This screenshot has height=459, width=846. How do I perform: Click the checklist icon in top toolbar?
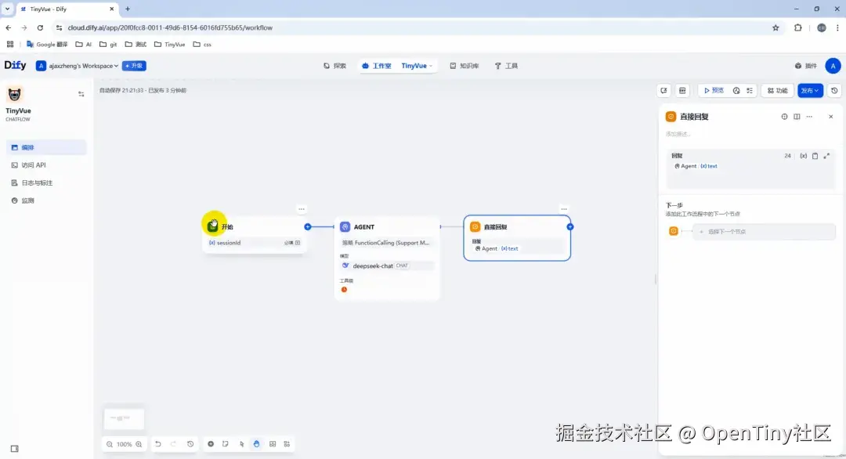(x=750, y=90)
